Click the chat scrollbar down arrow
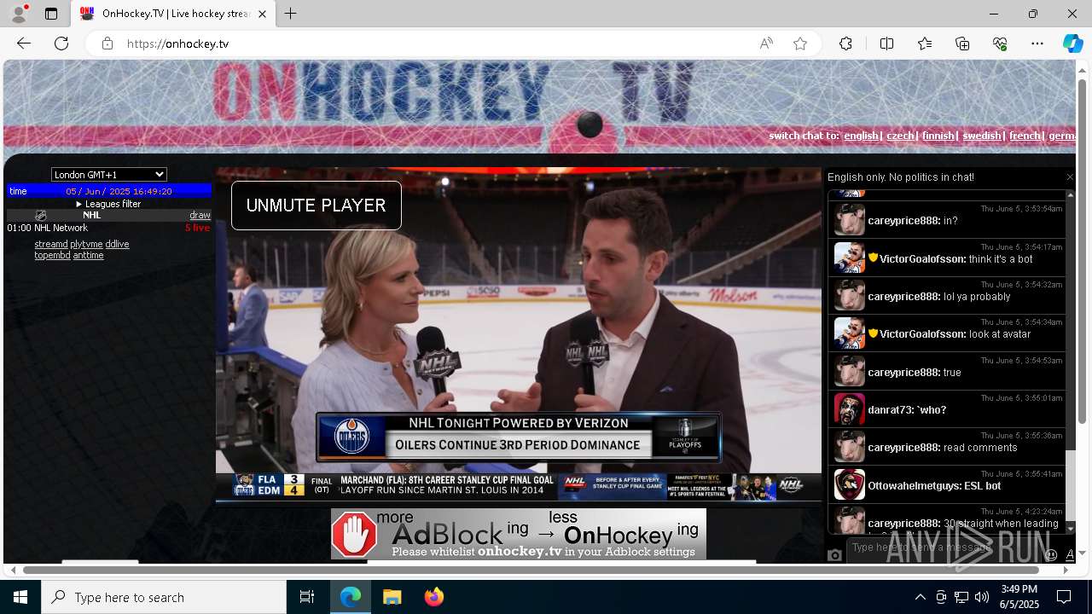Viewport: 1092px width, 614px height. (x=1071, y=530)
